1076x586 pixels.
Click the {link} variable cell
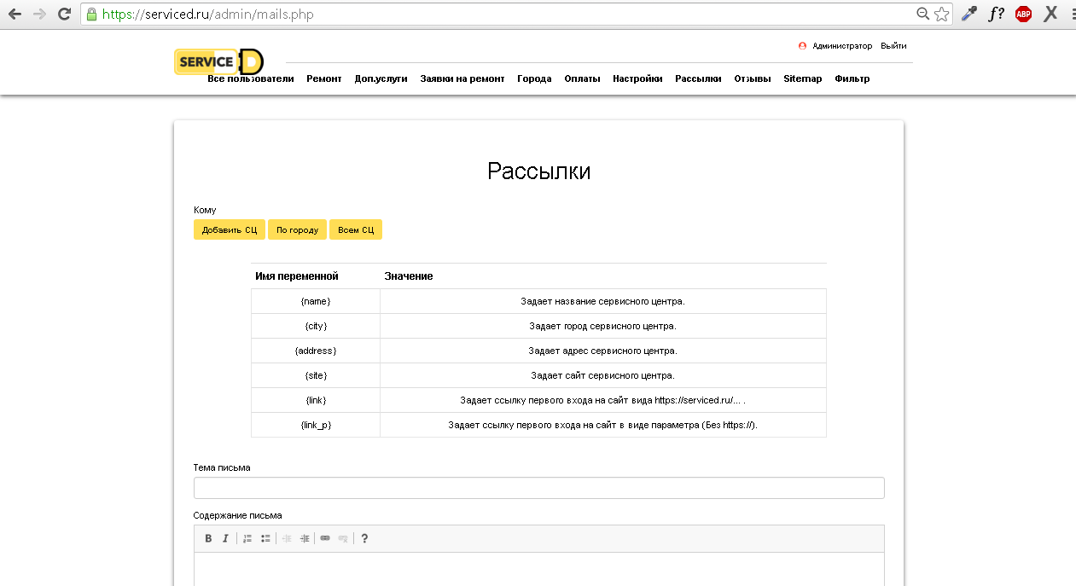(x=316, y=400)
